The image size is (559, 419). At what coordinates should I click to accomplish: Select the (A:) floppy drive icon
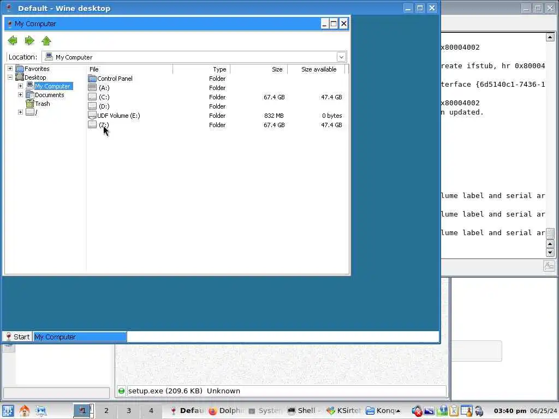pyautogui.click(x=92, y=88)
